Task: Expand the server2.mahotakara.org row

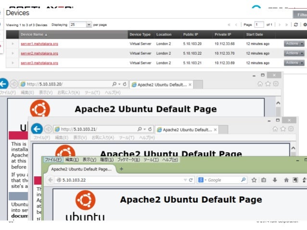Action: (13, 53)
